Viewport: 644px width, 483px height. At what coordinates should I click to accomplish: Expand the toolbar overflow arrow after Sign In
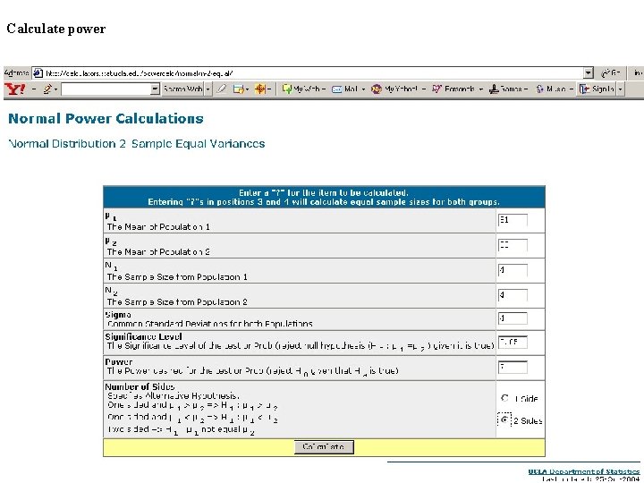point(620,89)
